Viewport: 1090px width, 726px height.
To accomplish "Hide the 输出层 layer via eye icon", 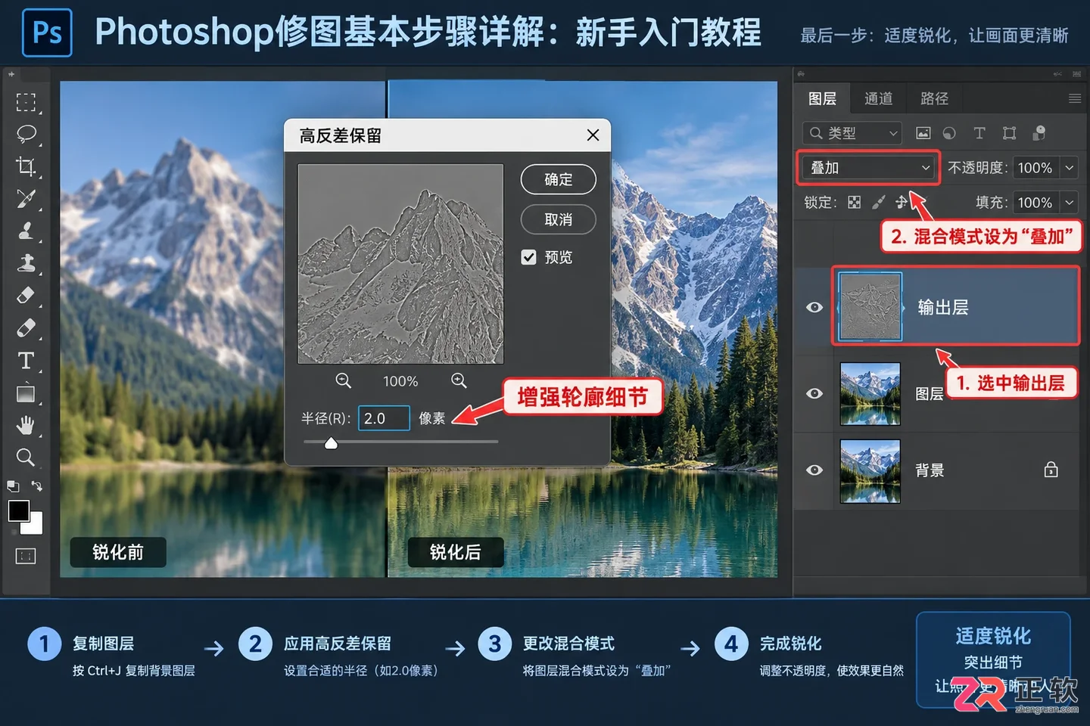I will (x=814, y=307).
